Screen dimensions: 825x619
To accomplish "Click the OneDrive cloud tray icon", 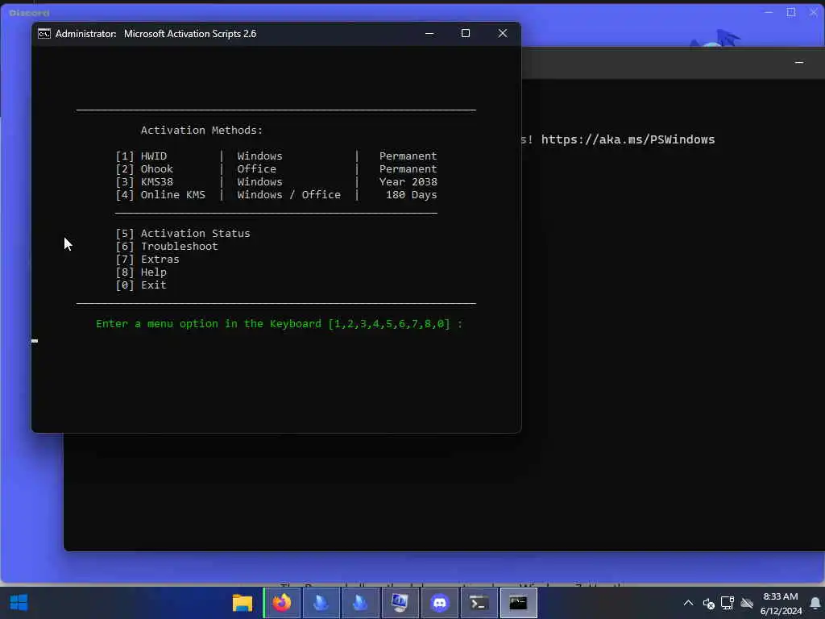I will 747,603.
